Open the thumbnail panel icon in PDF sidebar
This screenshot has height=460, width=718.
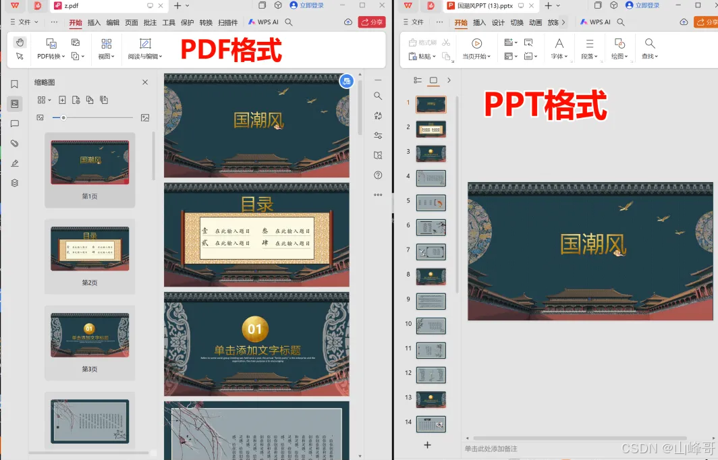15,104
